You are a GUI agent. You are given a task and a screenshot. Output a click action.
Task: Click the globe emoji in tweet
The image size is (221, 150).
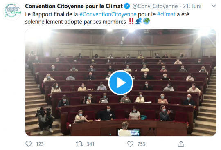147,21
